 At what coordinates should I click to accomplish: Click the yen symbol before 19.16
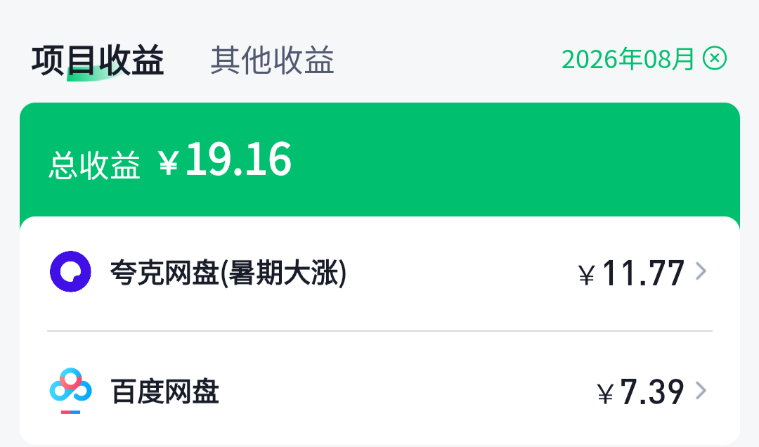click(x=169, y=163)
